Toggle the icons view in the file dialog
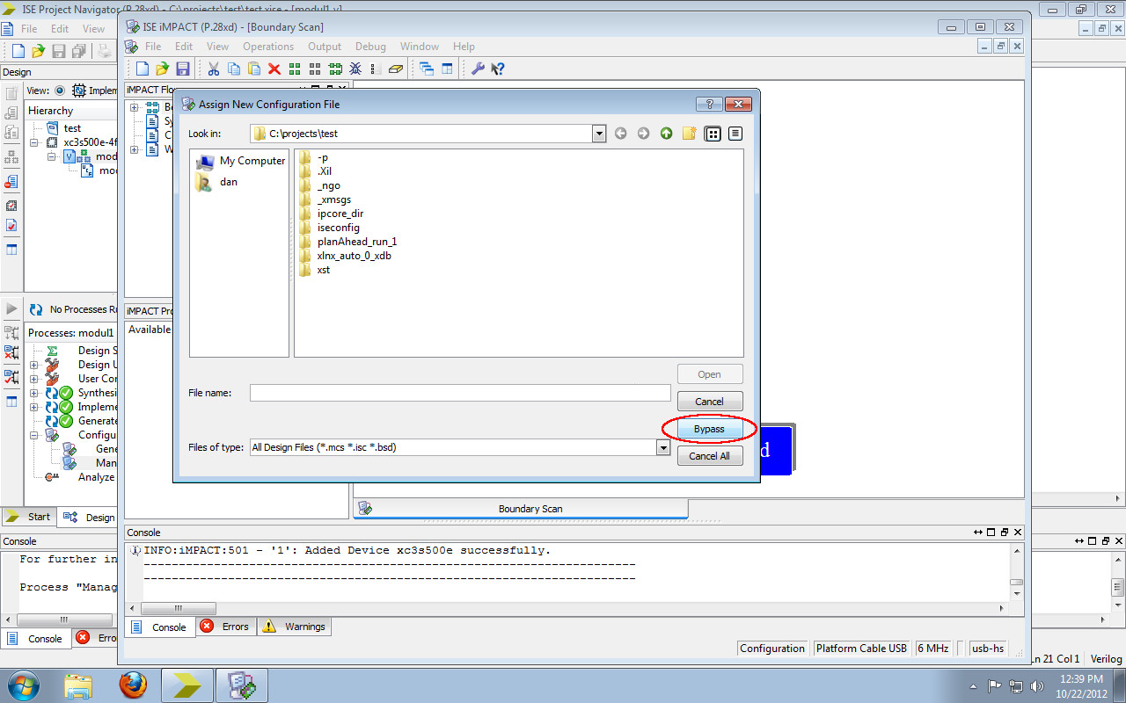 pos(713,133)
